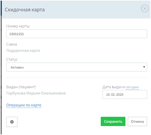The width and height of the screenshot is (151, 135).
Task: Click the Статус field label
Action: (x=12, y=60)
